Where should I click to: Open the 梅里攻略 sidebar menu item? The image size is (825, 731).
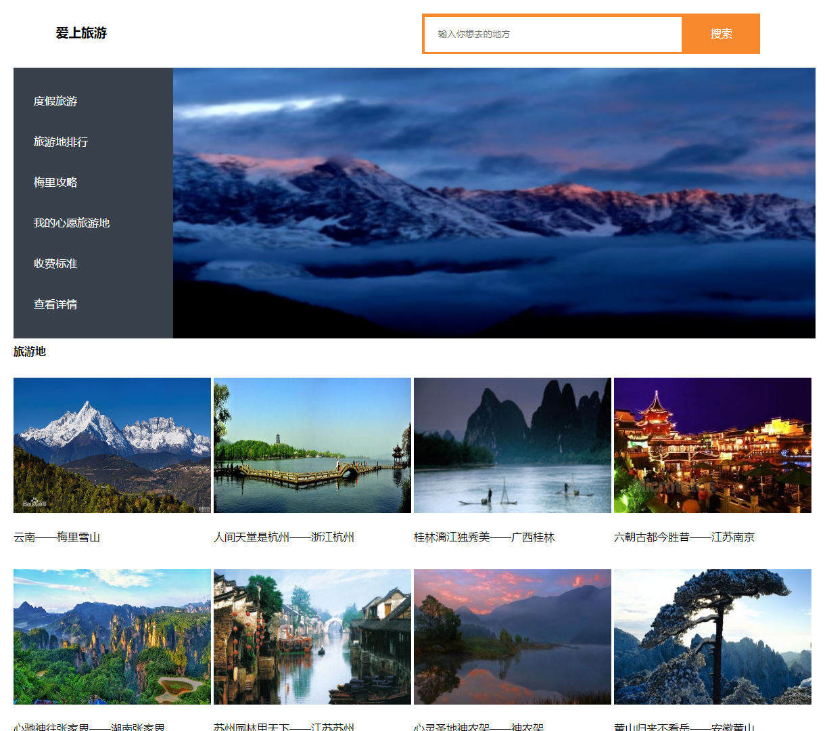point(55,183)
